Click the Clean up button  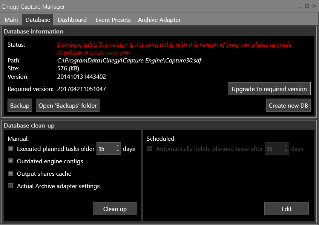click(x=115, y=209)
